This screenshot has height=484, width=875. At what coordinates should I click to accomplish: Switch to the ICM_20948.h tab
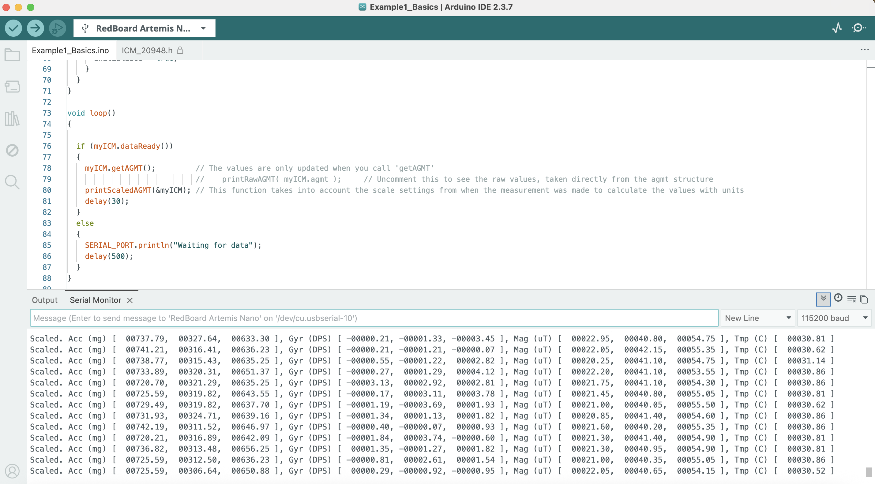147,50
